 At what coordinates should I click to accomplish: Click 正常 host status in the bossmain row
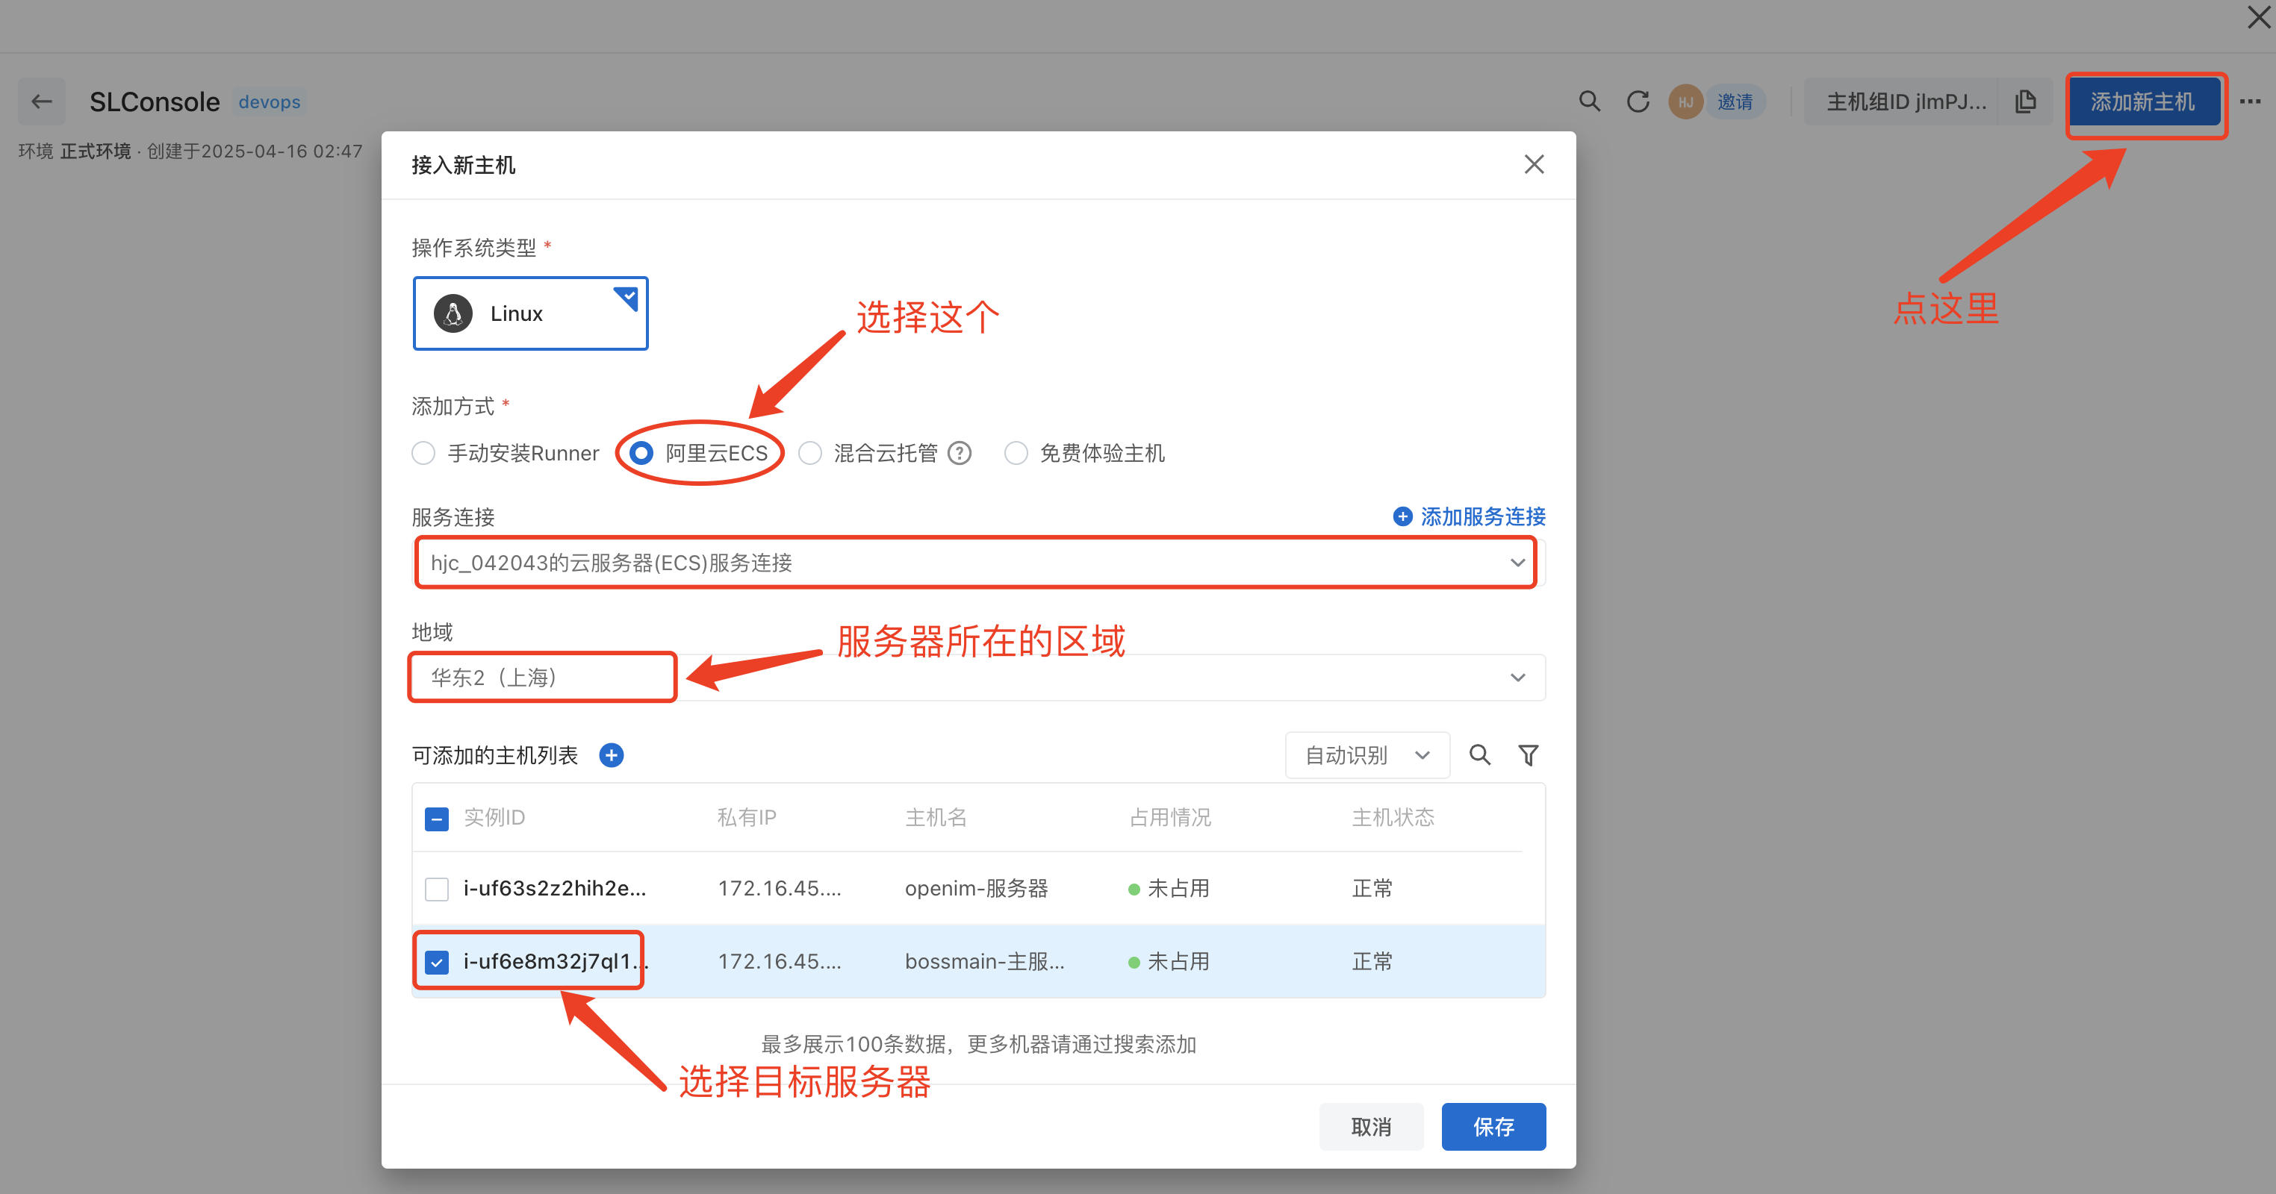tap(1372, 962)
